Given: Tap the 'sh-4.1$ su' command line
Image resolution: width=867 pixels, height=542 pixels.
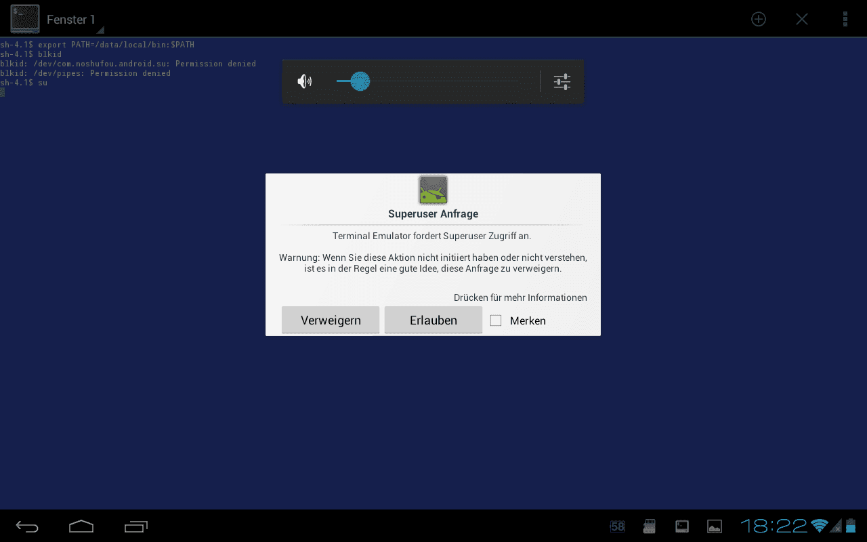Looking at the screenshot, I should (24, 83).
